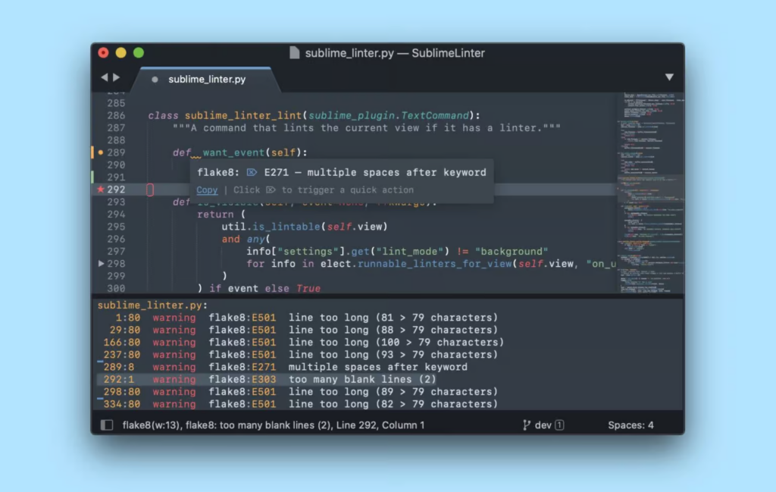Screen dimensions: 776x492
Task: Click the quick action icon in the popup
Action: tap(271, 190)
